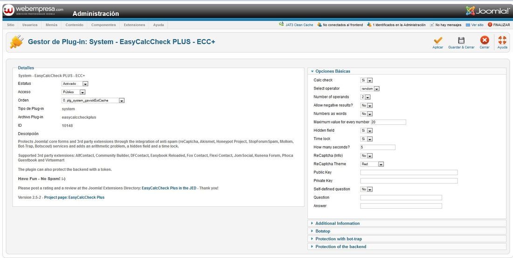Image resolution: width=513 pixels, height=258 pixels.
Task: Open the Contenido menu
Action: [74, 25]
